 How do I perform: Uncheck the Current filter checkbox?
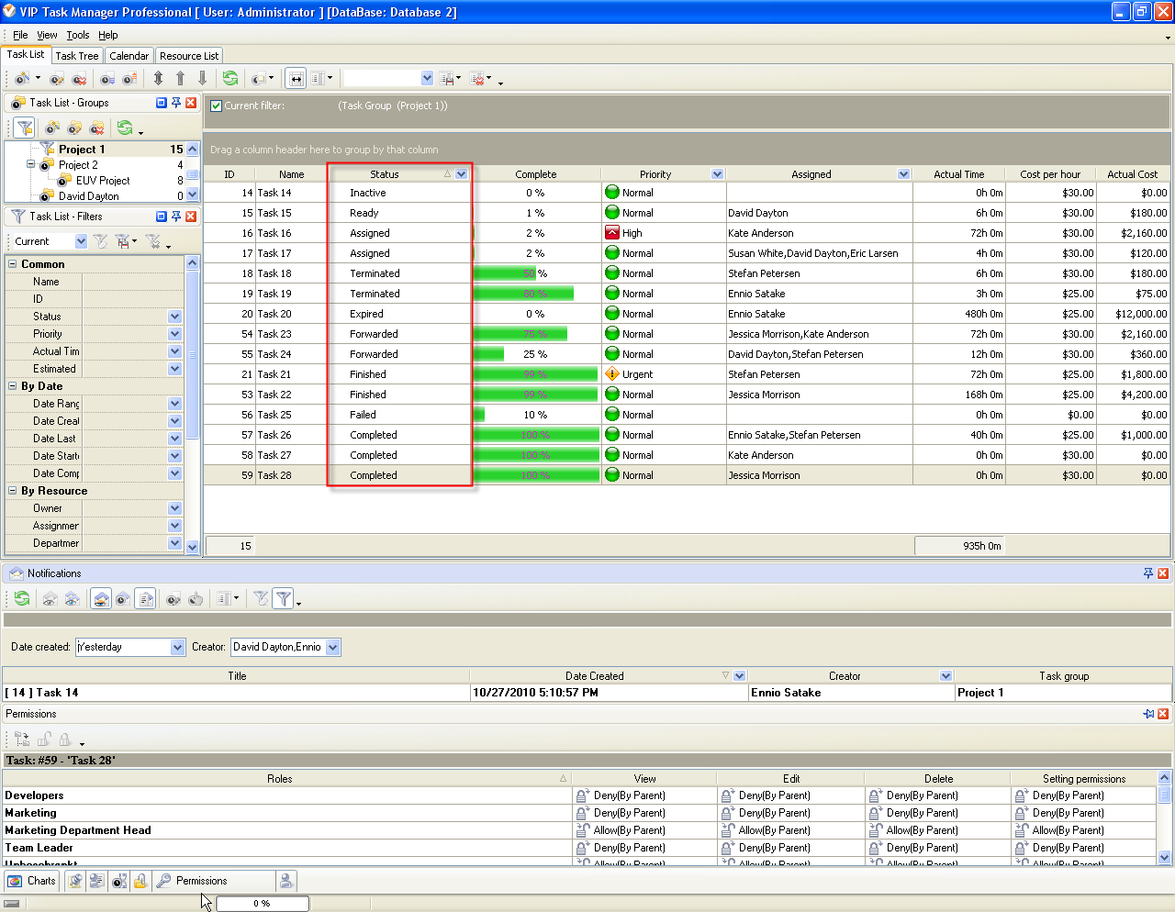217,106
